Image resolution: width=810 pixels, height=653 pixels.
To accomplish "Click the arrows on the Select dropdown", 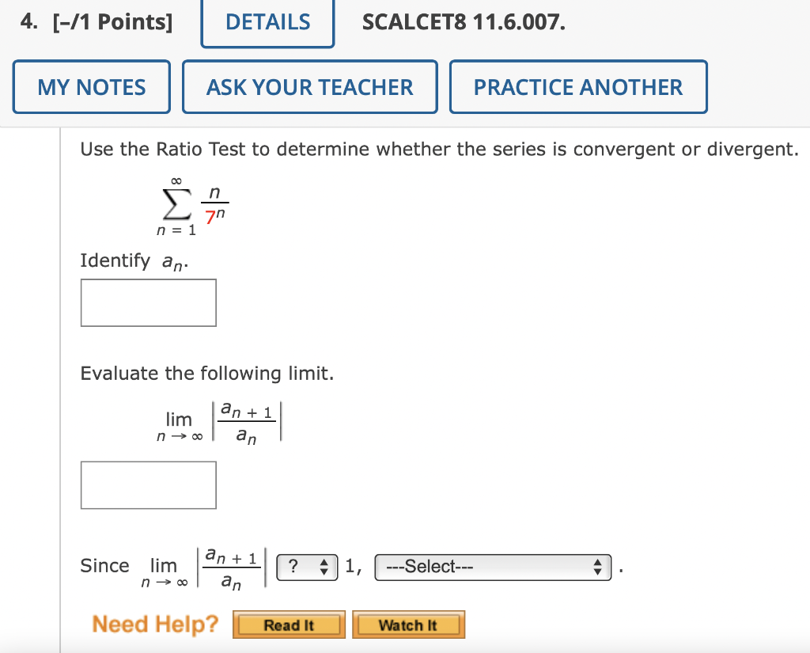I will tap(597, 567).
